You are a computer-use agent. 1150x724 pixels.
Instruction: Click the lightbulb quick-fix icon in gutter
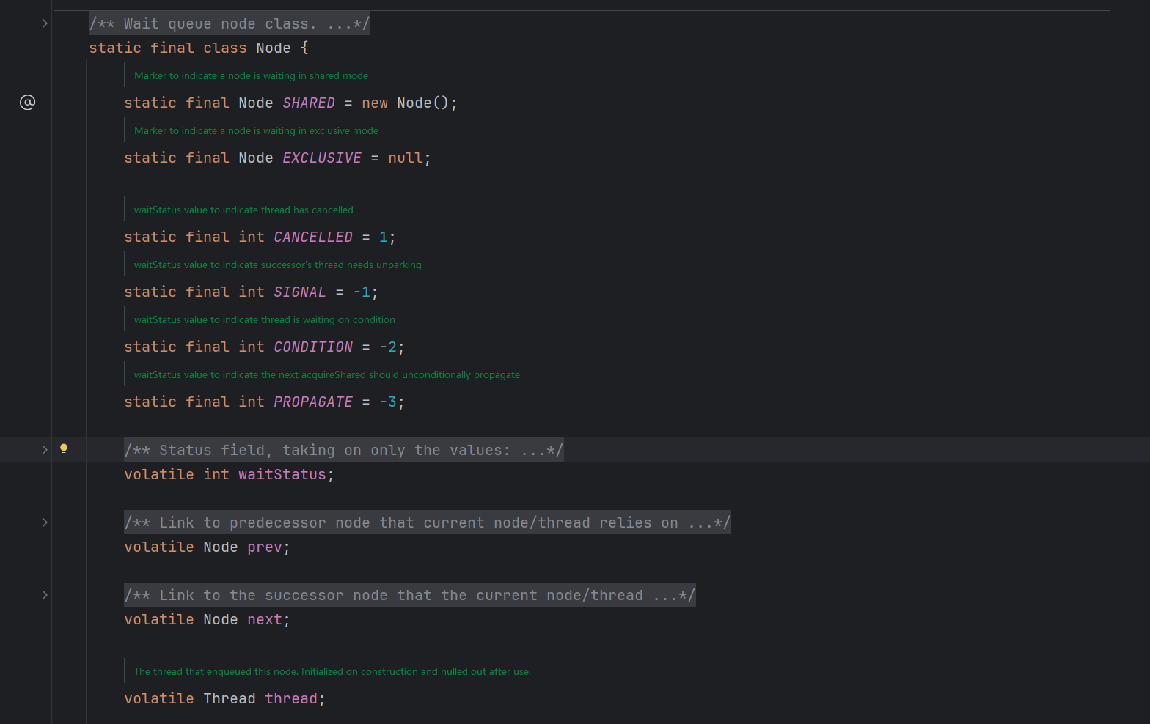pos(64,449)
